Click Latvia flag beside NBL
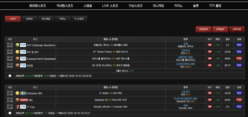 [24, 100]
